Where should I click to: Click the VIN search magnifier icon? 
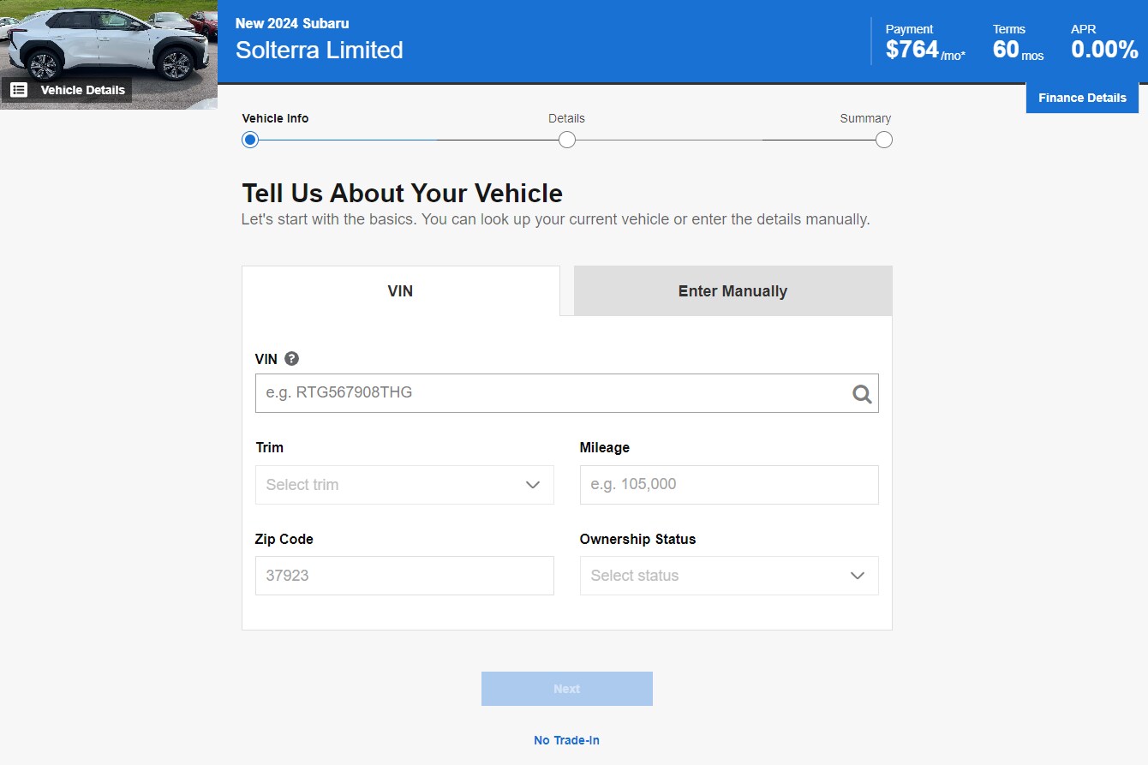click(862, 394)
